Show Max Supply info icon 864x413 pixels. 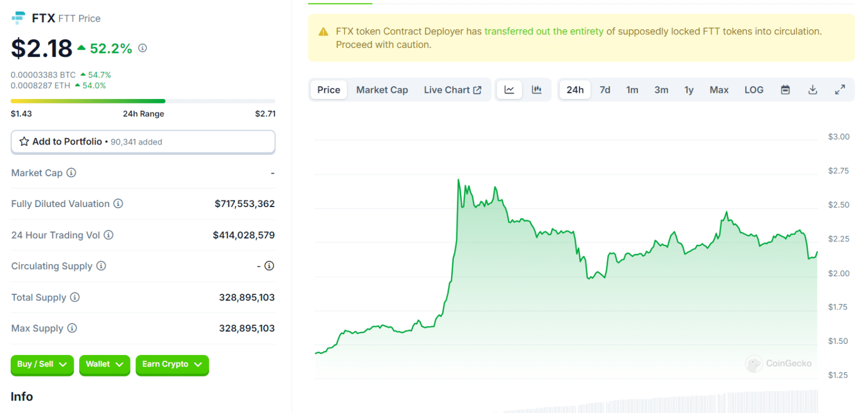(x=72, y=328)
